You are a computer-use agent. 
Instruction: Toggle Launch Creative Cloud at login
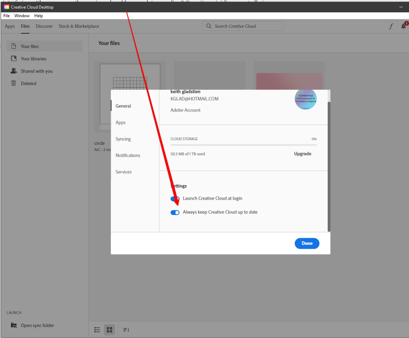pos(175,199)
